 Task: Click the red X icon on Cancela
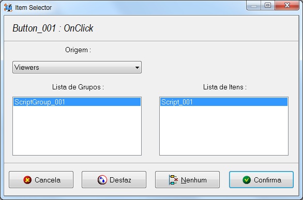(27, 180)
